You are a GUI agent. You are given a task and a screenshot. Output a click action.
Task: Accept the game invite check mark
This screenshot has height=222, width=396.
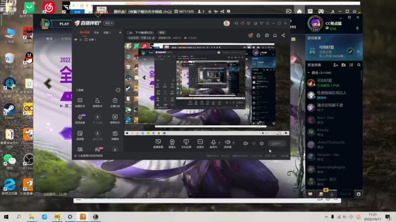pos(350,51)
